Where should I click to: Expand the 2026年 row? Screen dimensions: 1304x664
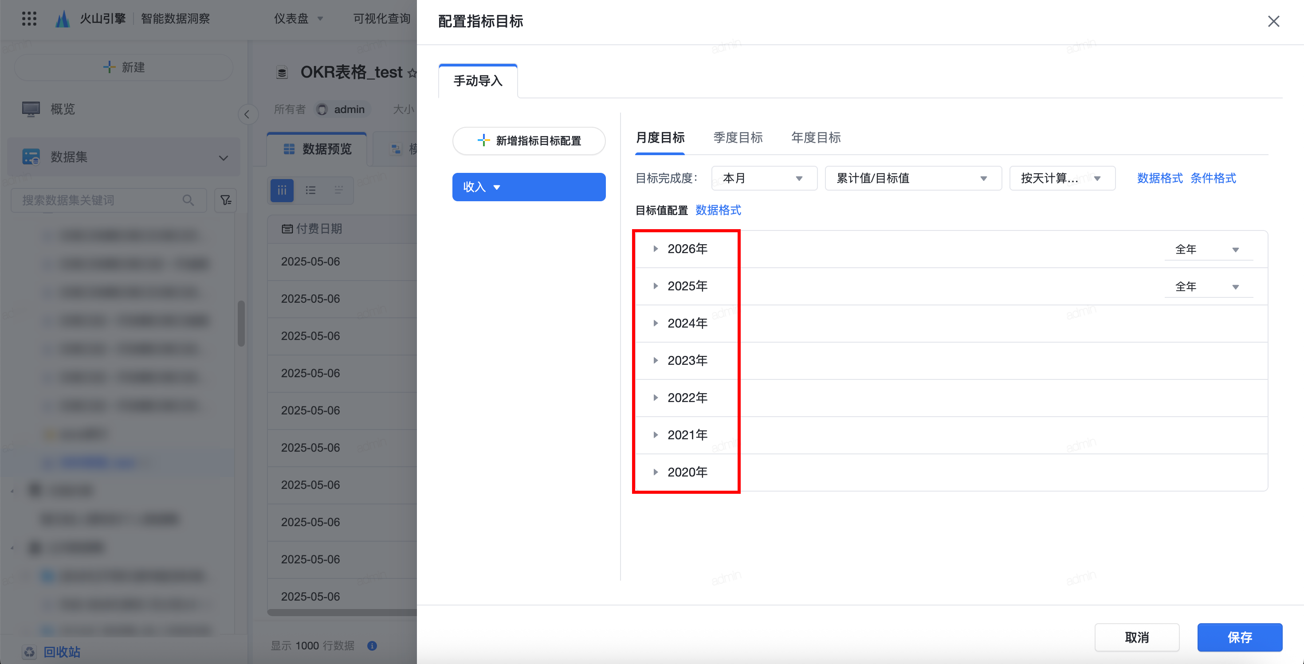656,249
